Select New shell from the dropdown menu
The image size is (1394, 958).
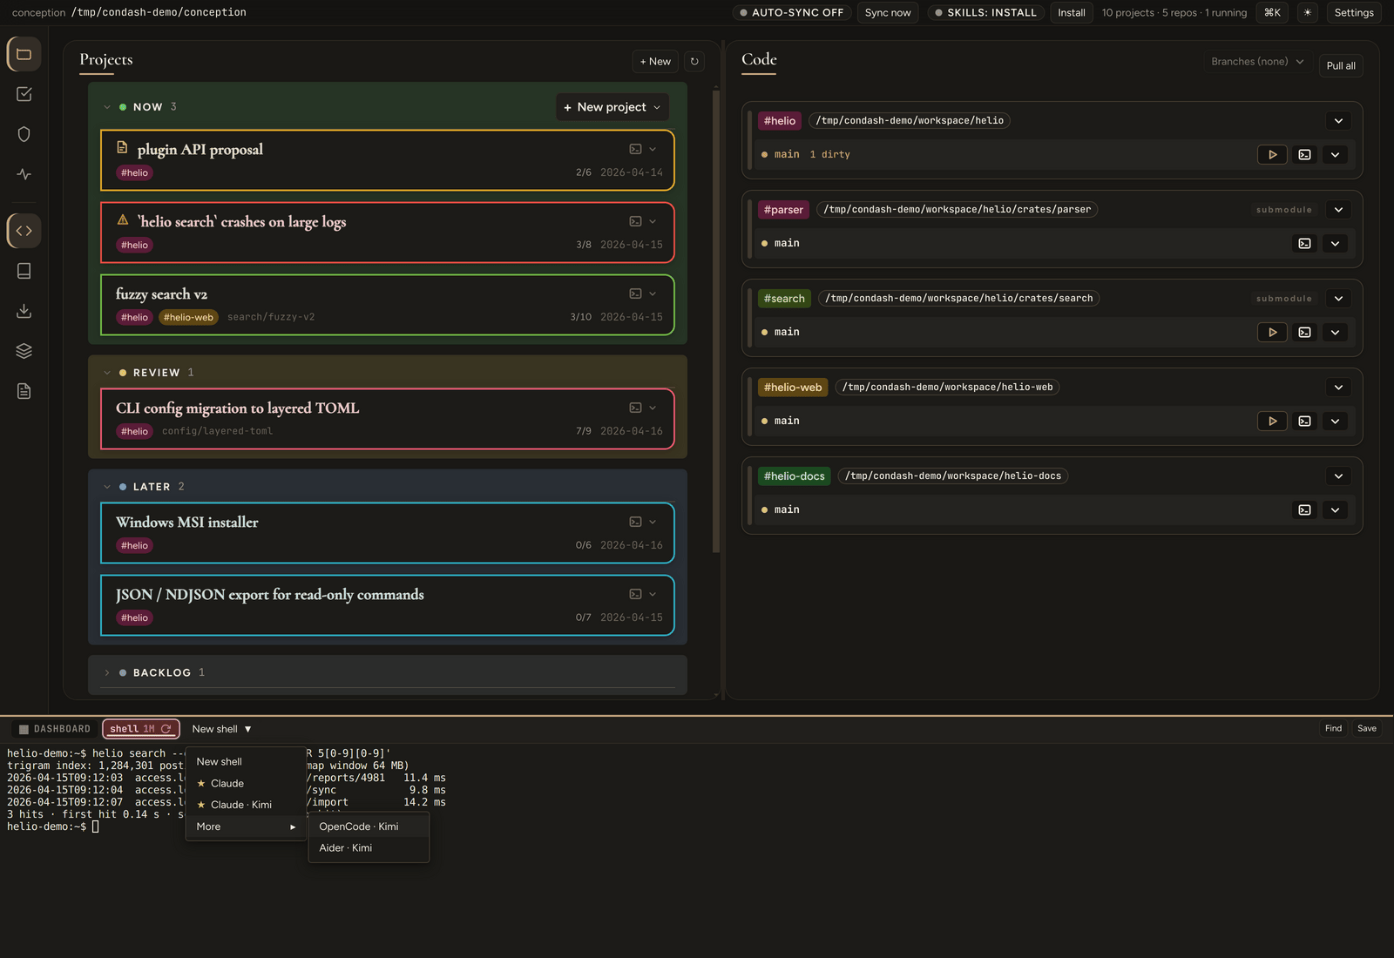[x=246, y=761]
